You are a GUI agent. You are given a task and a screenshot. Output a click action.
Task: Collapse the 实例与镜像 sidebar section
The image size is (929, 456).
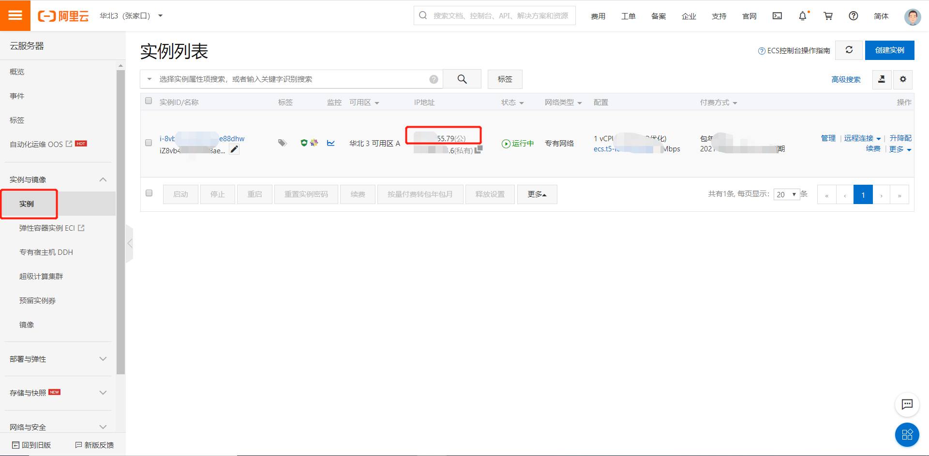click(103, 179)
